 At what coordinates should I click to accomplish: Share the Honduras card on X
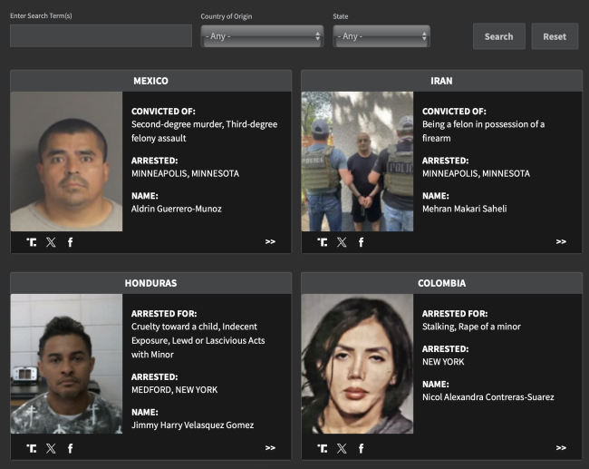tap(51, 448)
